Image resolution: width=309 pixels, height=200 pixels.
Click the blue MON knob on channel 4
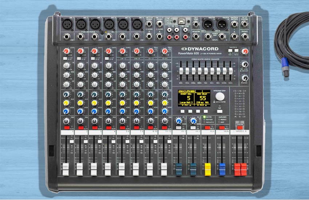108,111
